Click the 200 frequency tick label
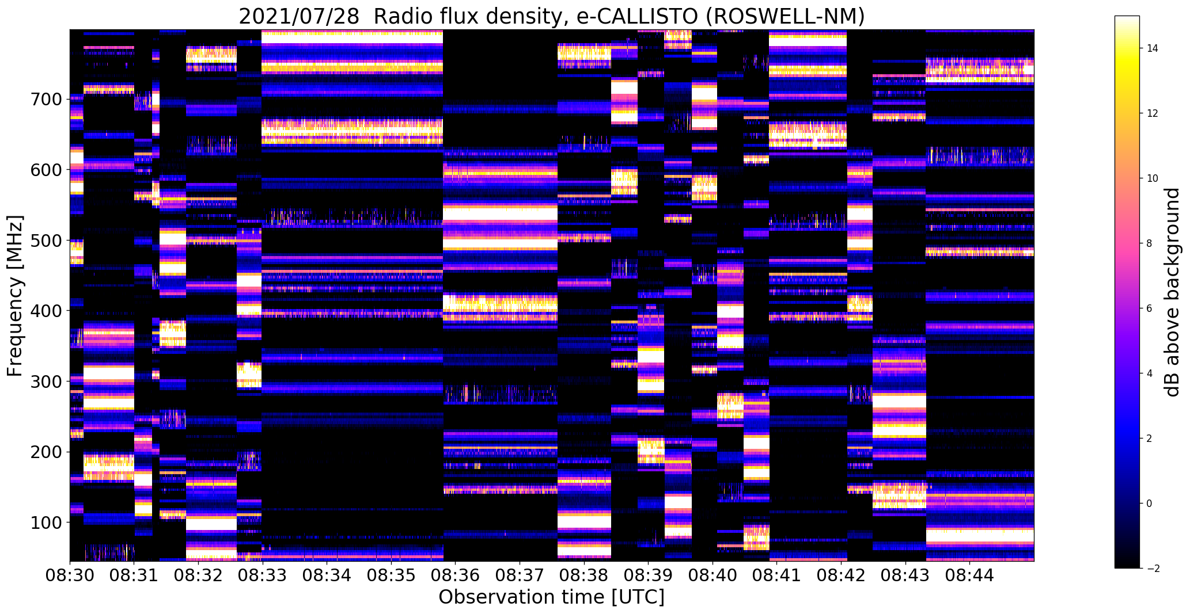The width and height of the screenshot is (1190, 614). tap(46, 452)
